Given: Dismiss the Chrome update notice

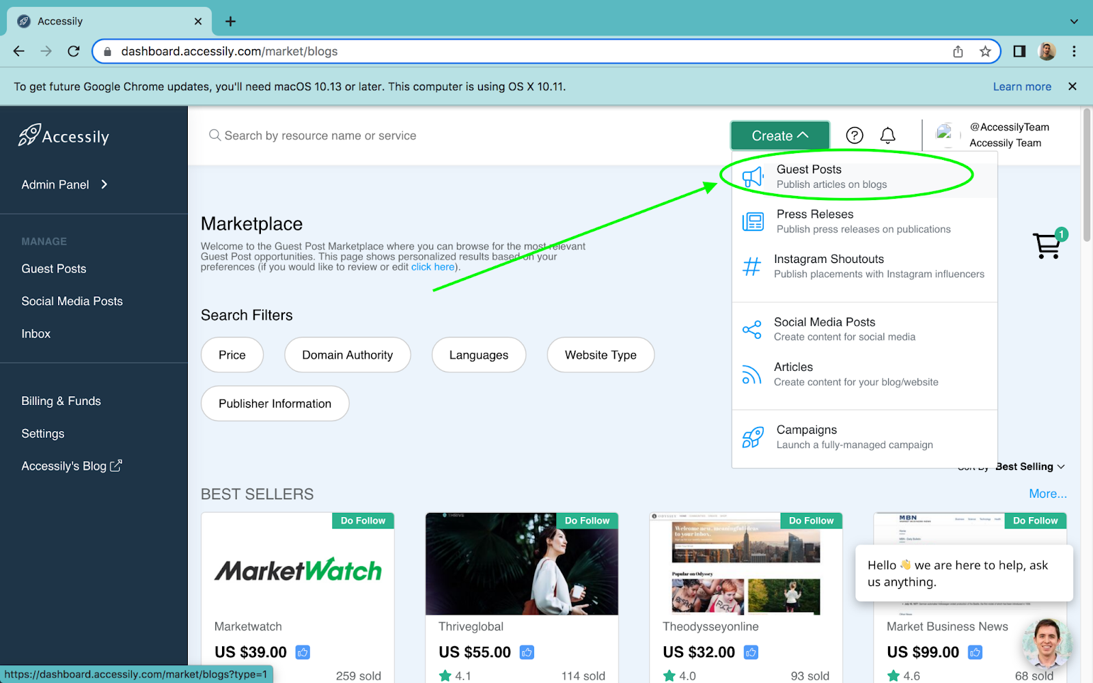Looking at the screenshot, I should pos(1073,87).
